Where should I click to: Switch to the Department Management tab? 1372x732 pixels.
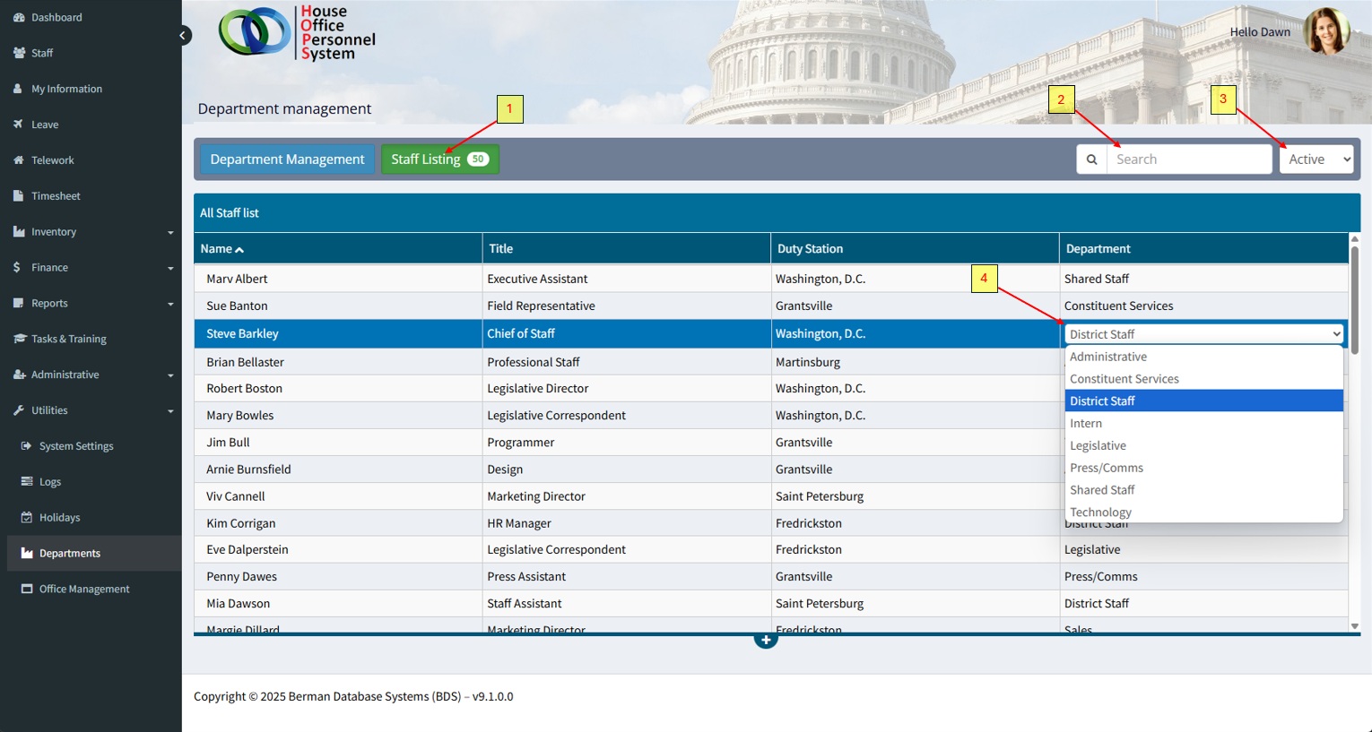(287, 159)
